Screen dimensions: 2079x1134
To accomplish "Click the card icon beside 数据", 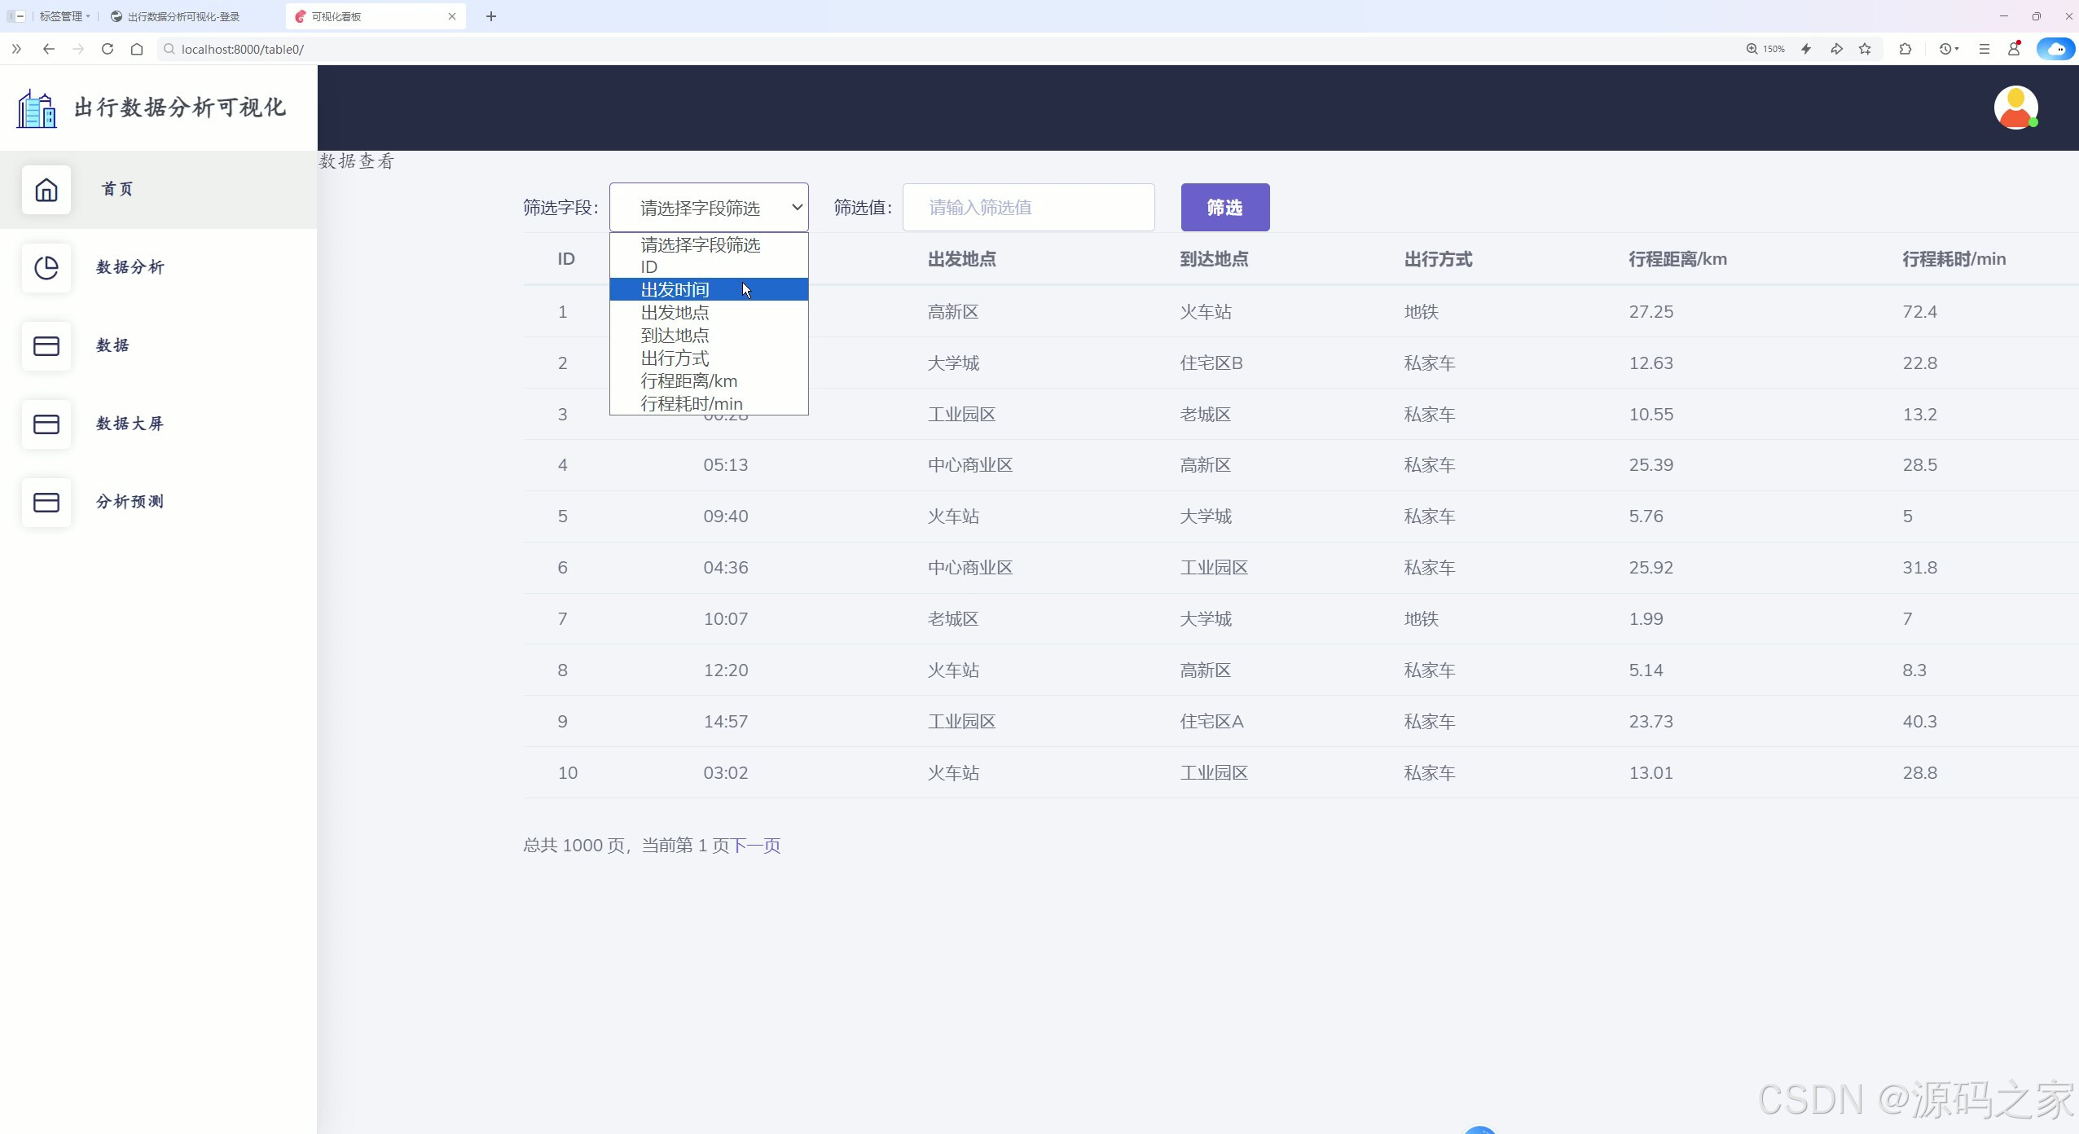I will coord(46,346).
